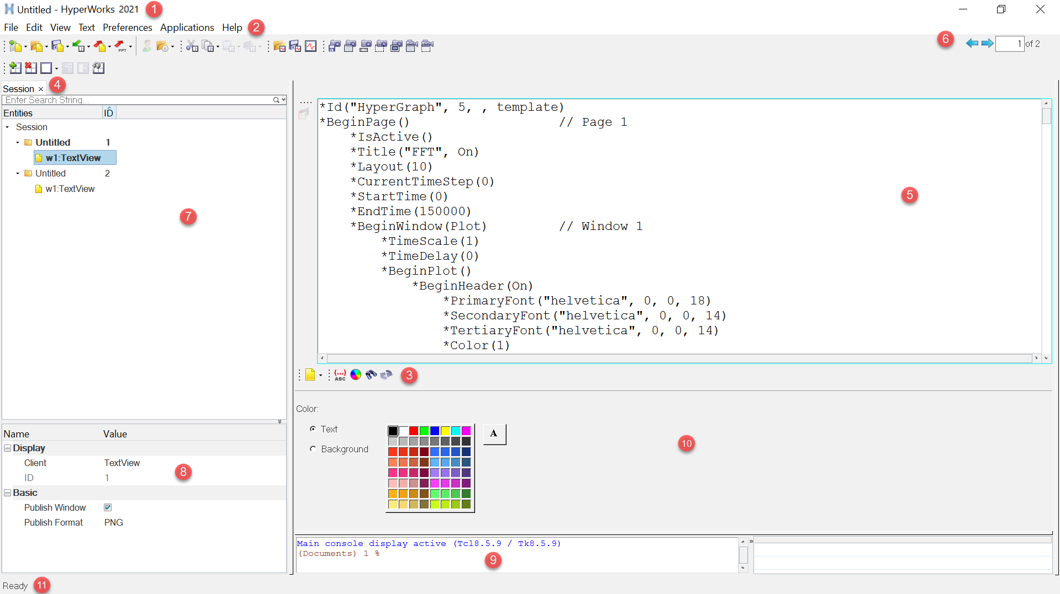Click the Export to PPT icon

pyautogui.click(x=120, y=46)
